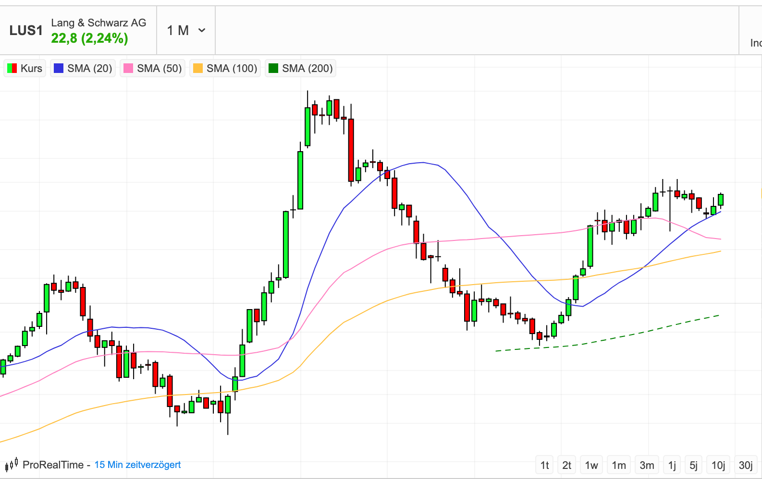
Task: Show the 10j time range
Action: coord(718,465)
